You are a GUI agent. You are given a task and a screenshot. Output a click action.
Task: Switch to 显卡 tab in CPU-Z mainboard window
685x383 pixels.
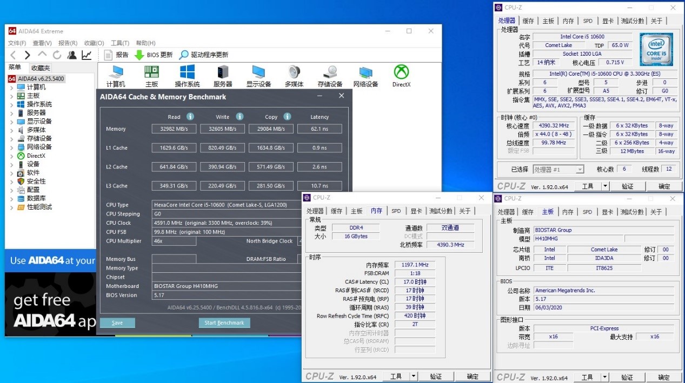pyautogui.click(x=607, y=212)
